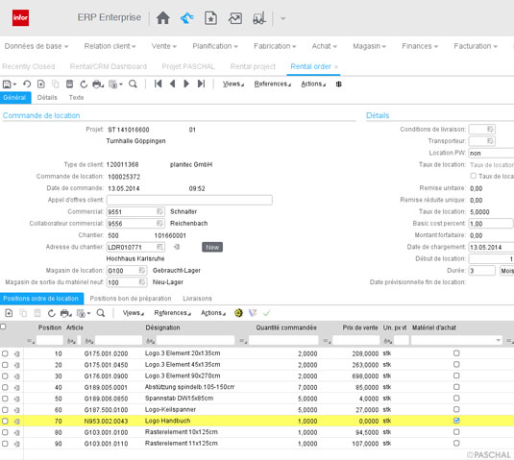Click Durée field containing 3
This screenshot has width=514, height=460.
click(481, 271)
